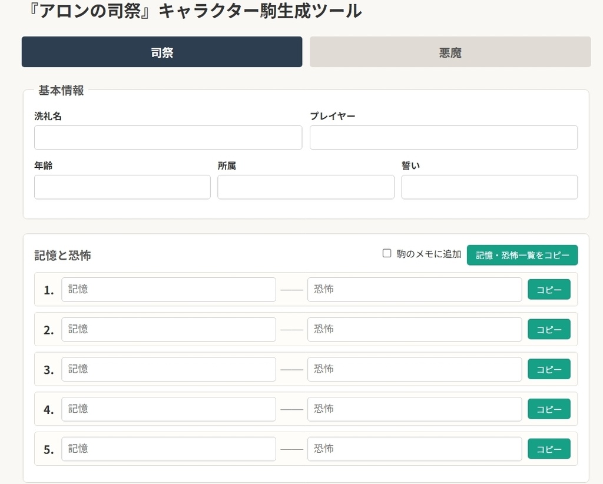Click the 記憶 field in row 3
Screen dimensions: 603x484
click(x=169, y=369)
